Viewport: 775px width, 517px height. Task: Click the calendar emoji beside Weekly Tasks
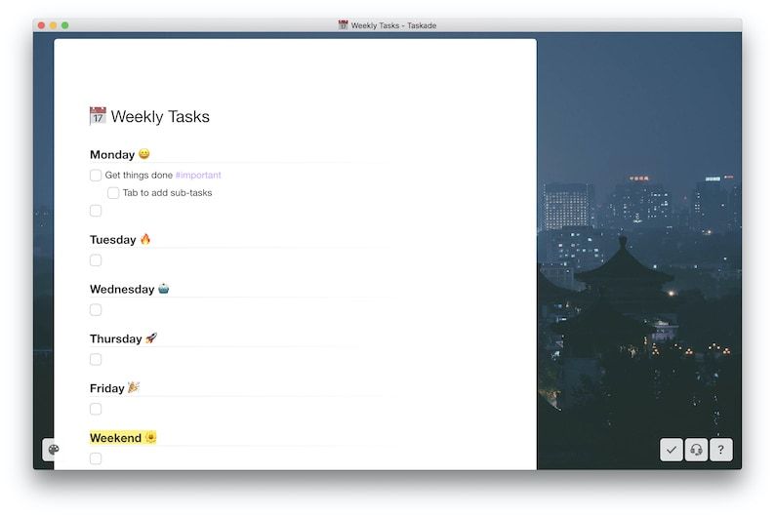click(x=98, y=116)
